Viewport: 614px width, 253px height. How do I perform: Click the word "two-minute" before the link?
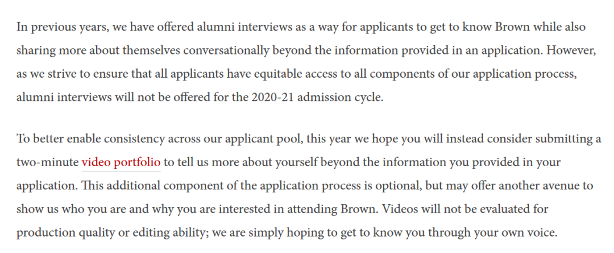point(47,162)
